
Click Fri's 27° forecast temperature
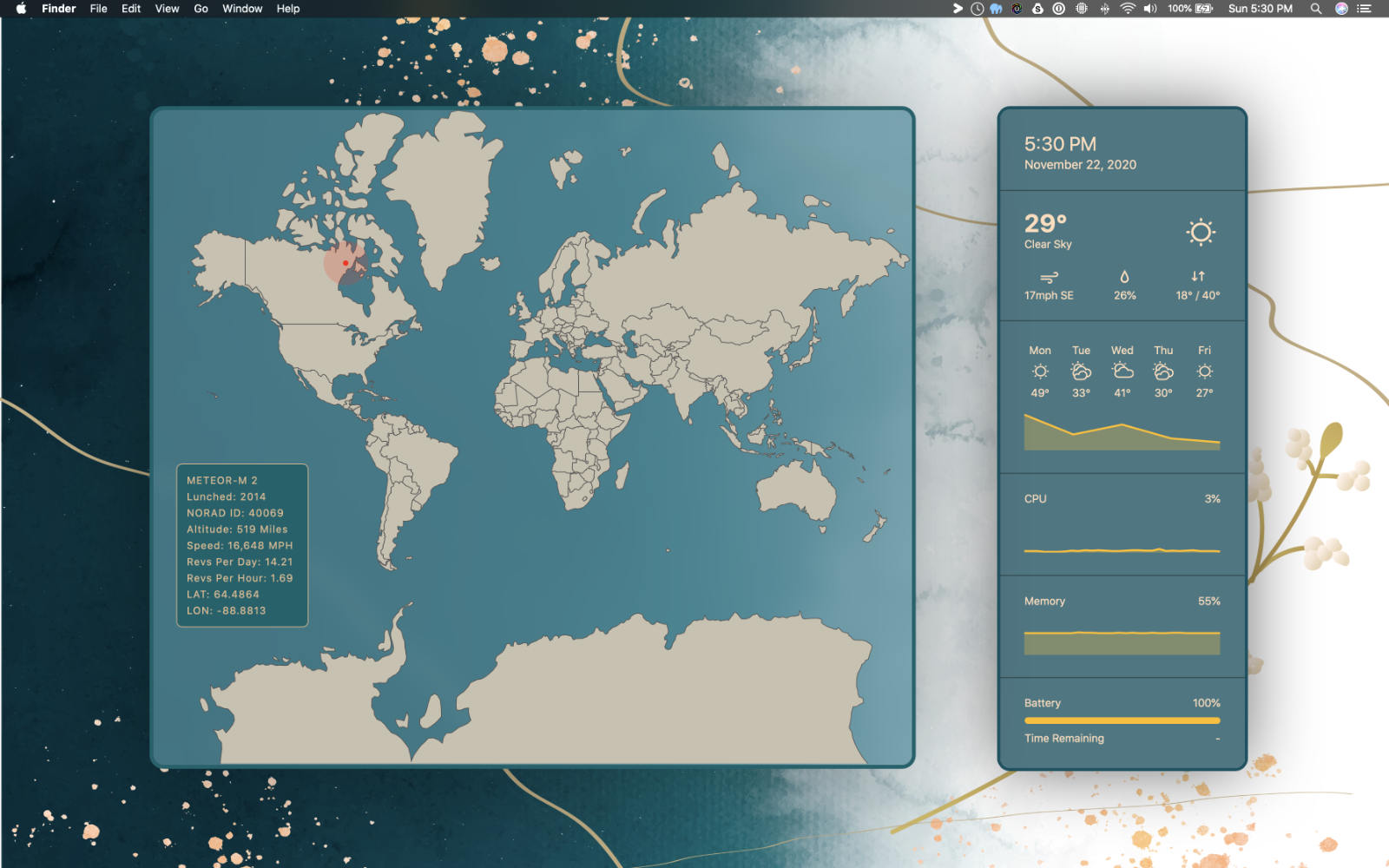tap(1204, 393)
